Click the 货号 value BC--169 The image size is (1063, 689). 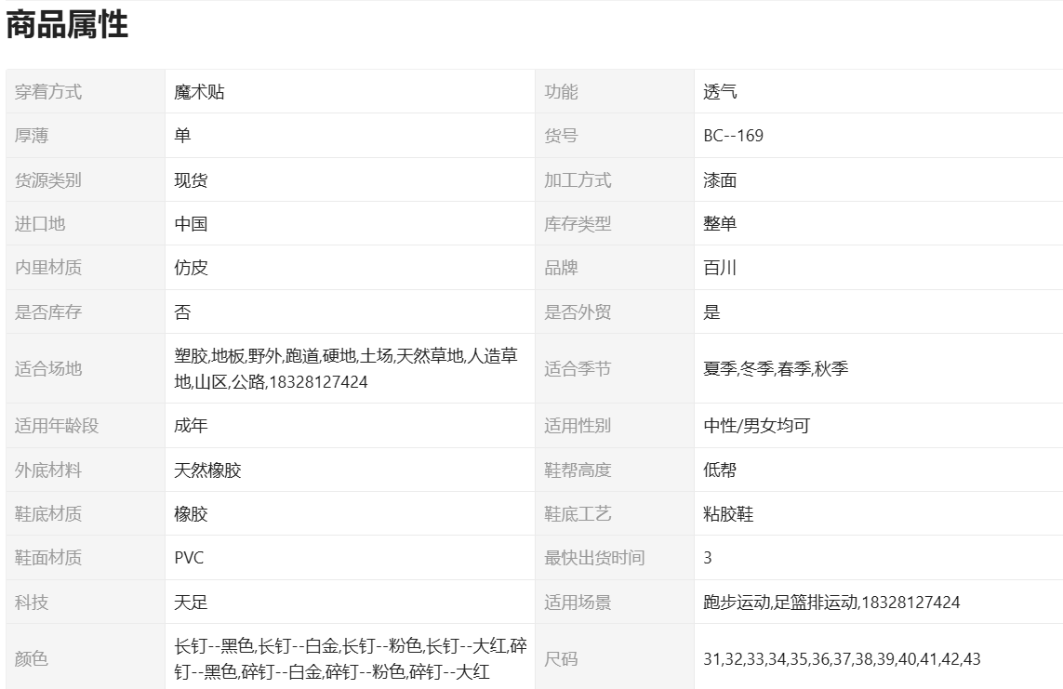[x=733, y=136]
